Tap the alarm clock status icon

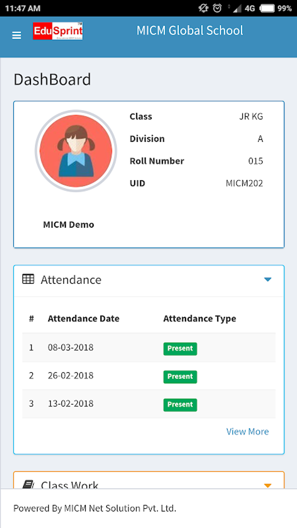217,8
